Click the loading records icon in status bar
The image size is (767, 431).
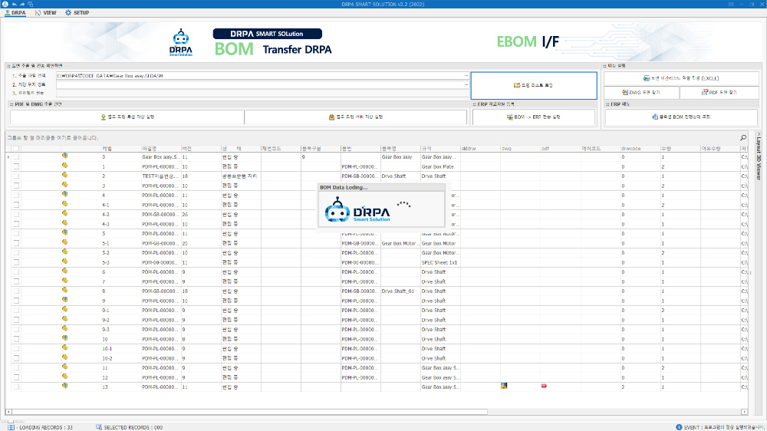click(x=11, y=427)
